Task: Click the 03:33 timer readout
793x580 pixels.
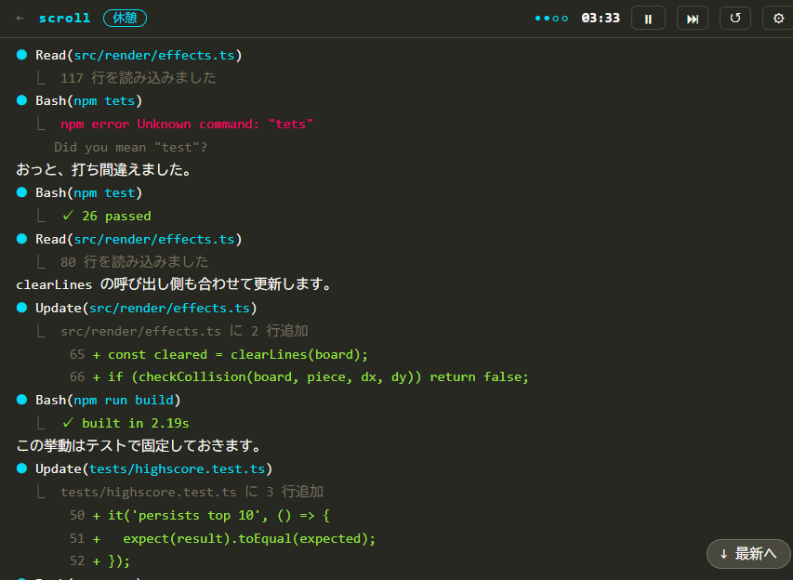Action: [601, 19]
